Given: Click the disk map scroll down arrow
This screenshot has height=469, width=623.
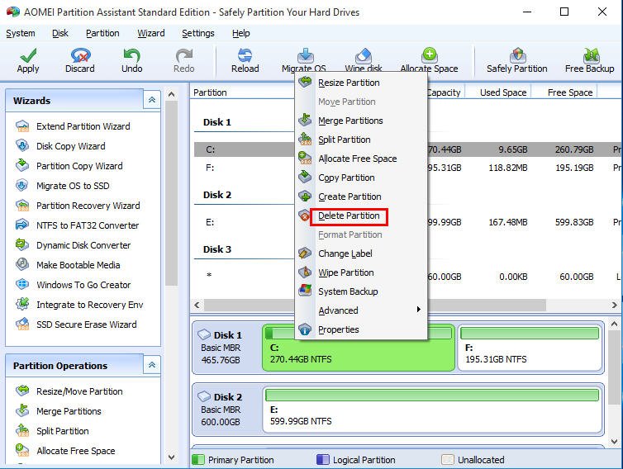Looking at the screenshot, I should 614,441.
